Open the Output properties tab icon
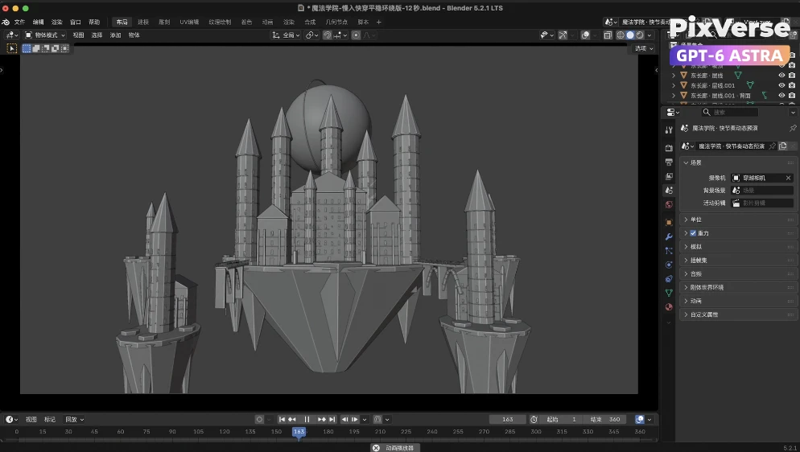The image size is (800, 452). [x=669, y=162]
